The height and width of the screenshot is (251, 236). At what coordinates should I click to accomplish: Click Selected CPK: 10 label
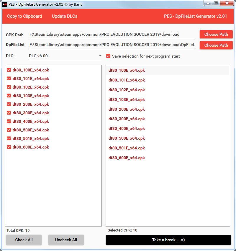(x=122, y=230)
